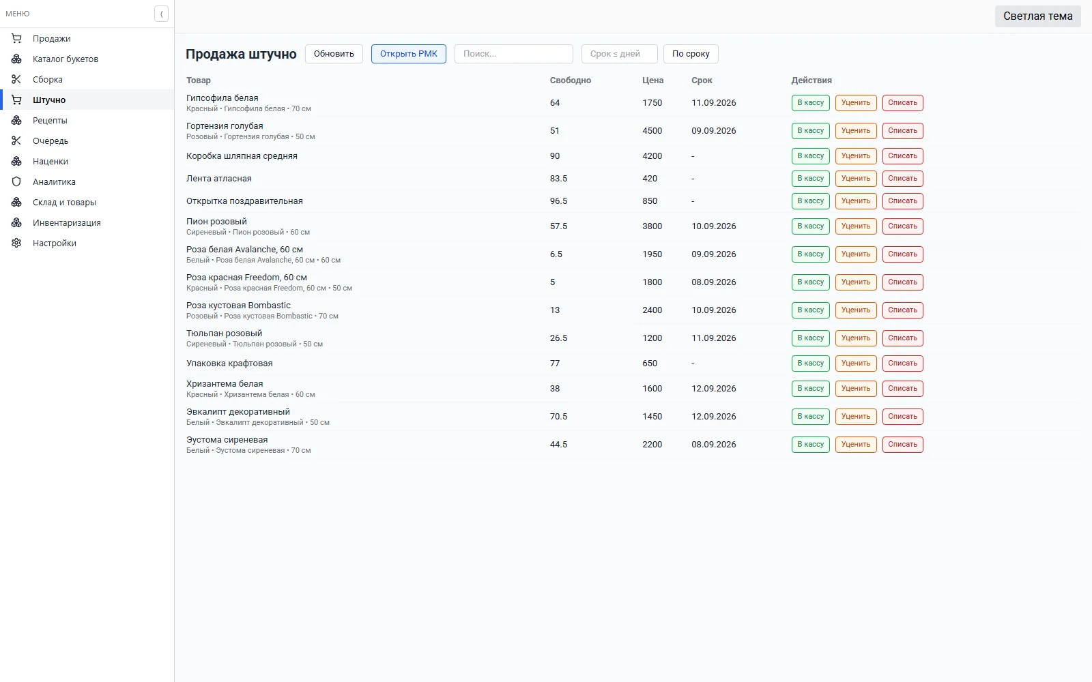This screenshot has width=1092, height=682.
Task: Click В кассу for Эвкалипт декоративный
Action: click(x=811, y=417)
